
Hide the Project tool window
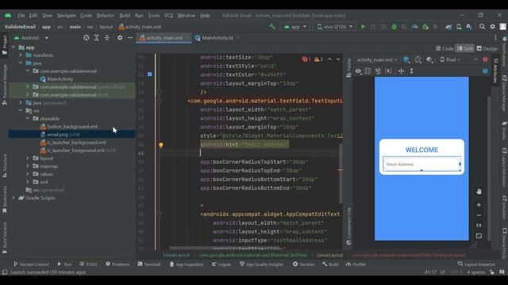coord(130,38)
